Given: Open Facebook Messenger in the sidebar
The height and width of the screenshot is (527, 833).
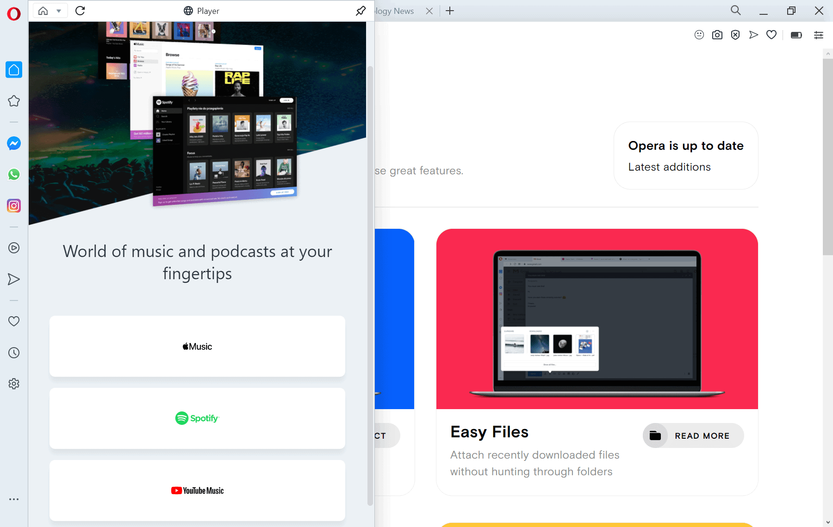Looking at the screenshot, I should point(14,143).
